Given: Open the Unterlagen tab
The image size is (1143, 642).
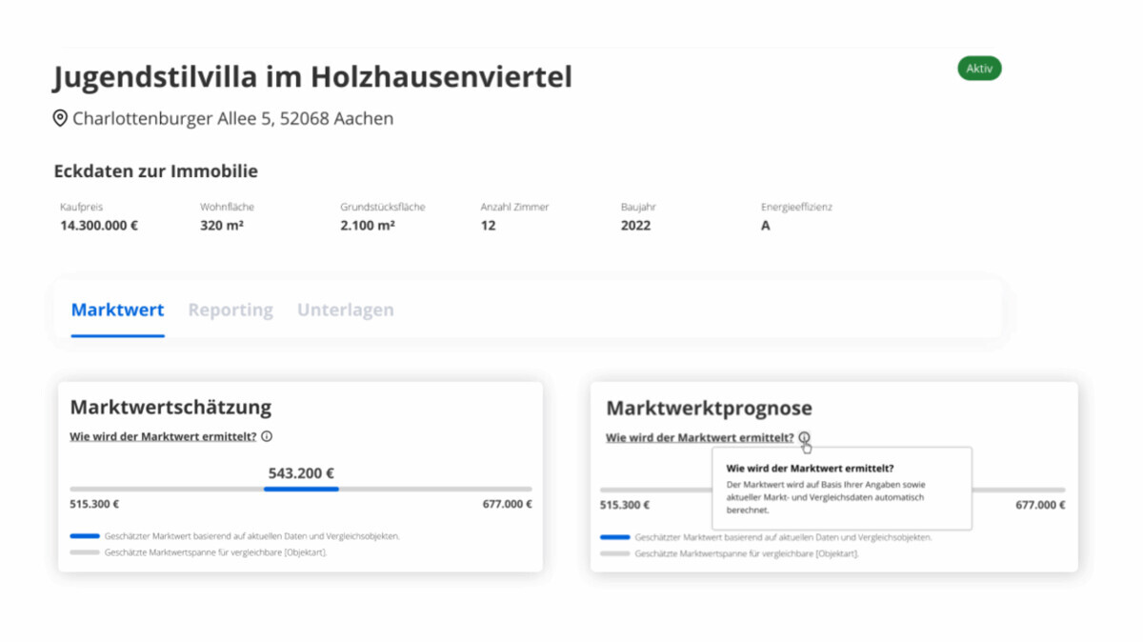Looking at the screenshot, I should [x=345, y=310].
